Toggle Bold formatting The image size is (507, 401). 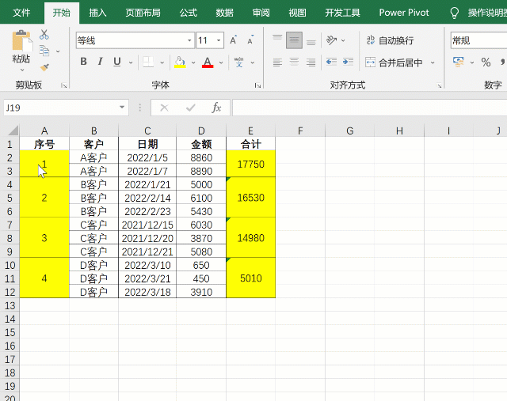coord(83,62)
